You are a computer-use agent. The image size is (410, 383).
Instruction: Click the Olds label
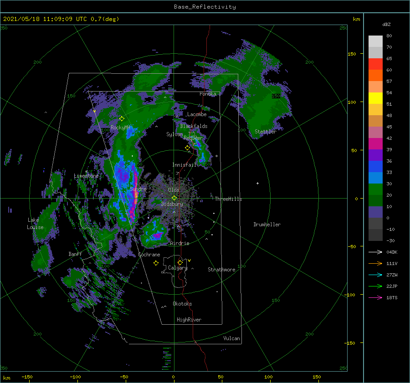[x=174, y=190]
